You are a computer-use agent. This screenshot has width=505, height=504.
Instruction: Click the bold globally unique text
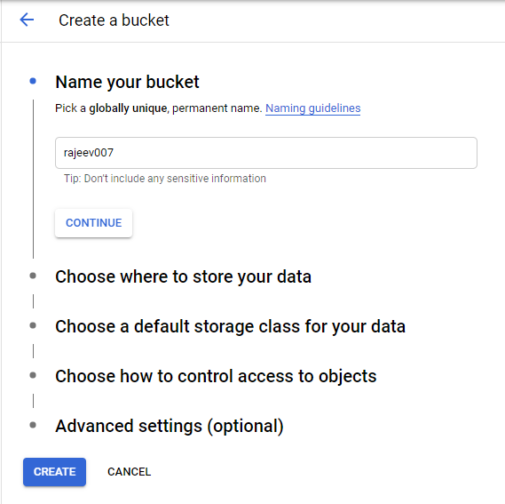tap(128, 108)
